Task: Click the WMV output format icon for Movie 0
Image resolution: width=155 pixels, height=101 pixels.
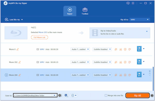Action: [139, 49]
